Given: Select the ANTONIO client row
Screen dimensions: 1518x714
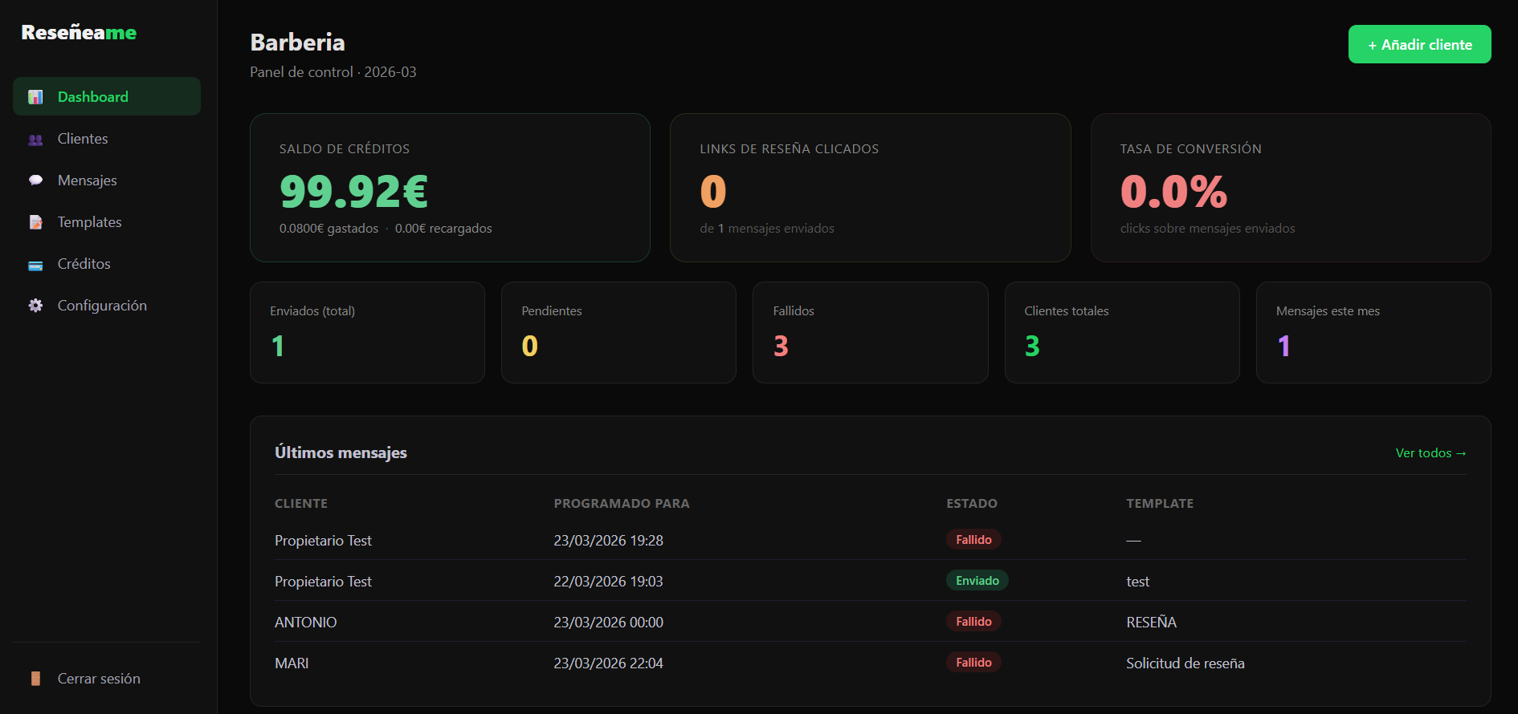Looking at the screenshot, I should click(x=871, y=622).
